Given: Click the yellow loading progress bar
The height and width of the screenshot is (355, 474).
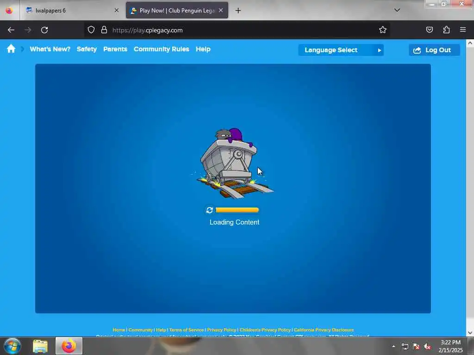Looking at the screenshot, I should 237,210.
